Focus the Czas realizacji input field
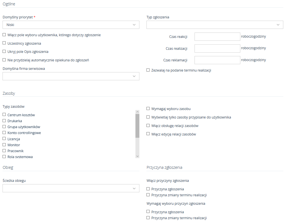The image size is (285, 224). [217, 48]
